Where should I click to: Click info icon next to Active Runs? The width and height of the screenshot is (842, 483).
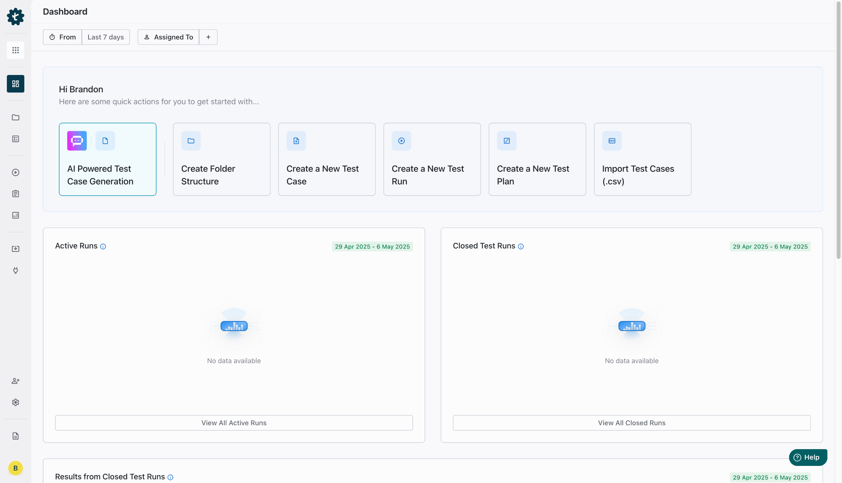(103, 247)
